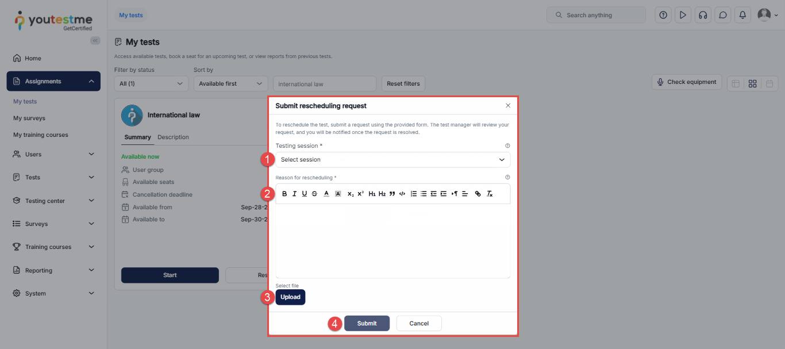
Task: Open Reason for rescheduling help tooltip
Action: [507, 178]
